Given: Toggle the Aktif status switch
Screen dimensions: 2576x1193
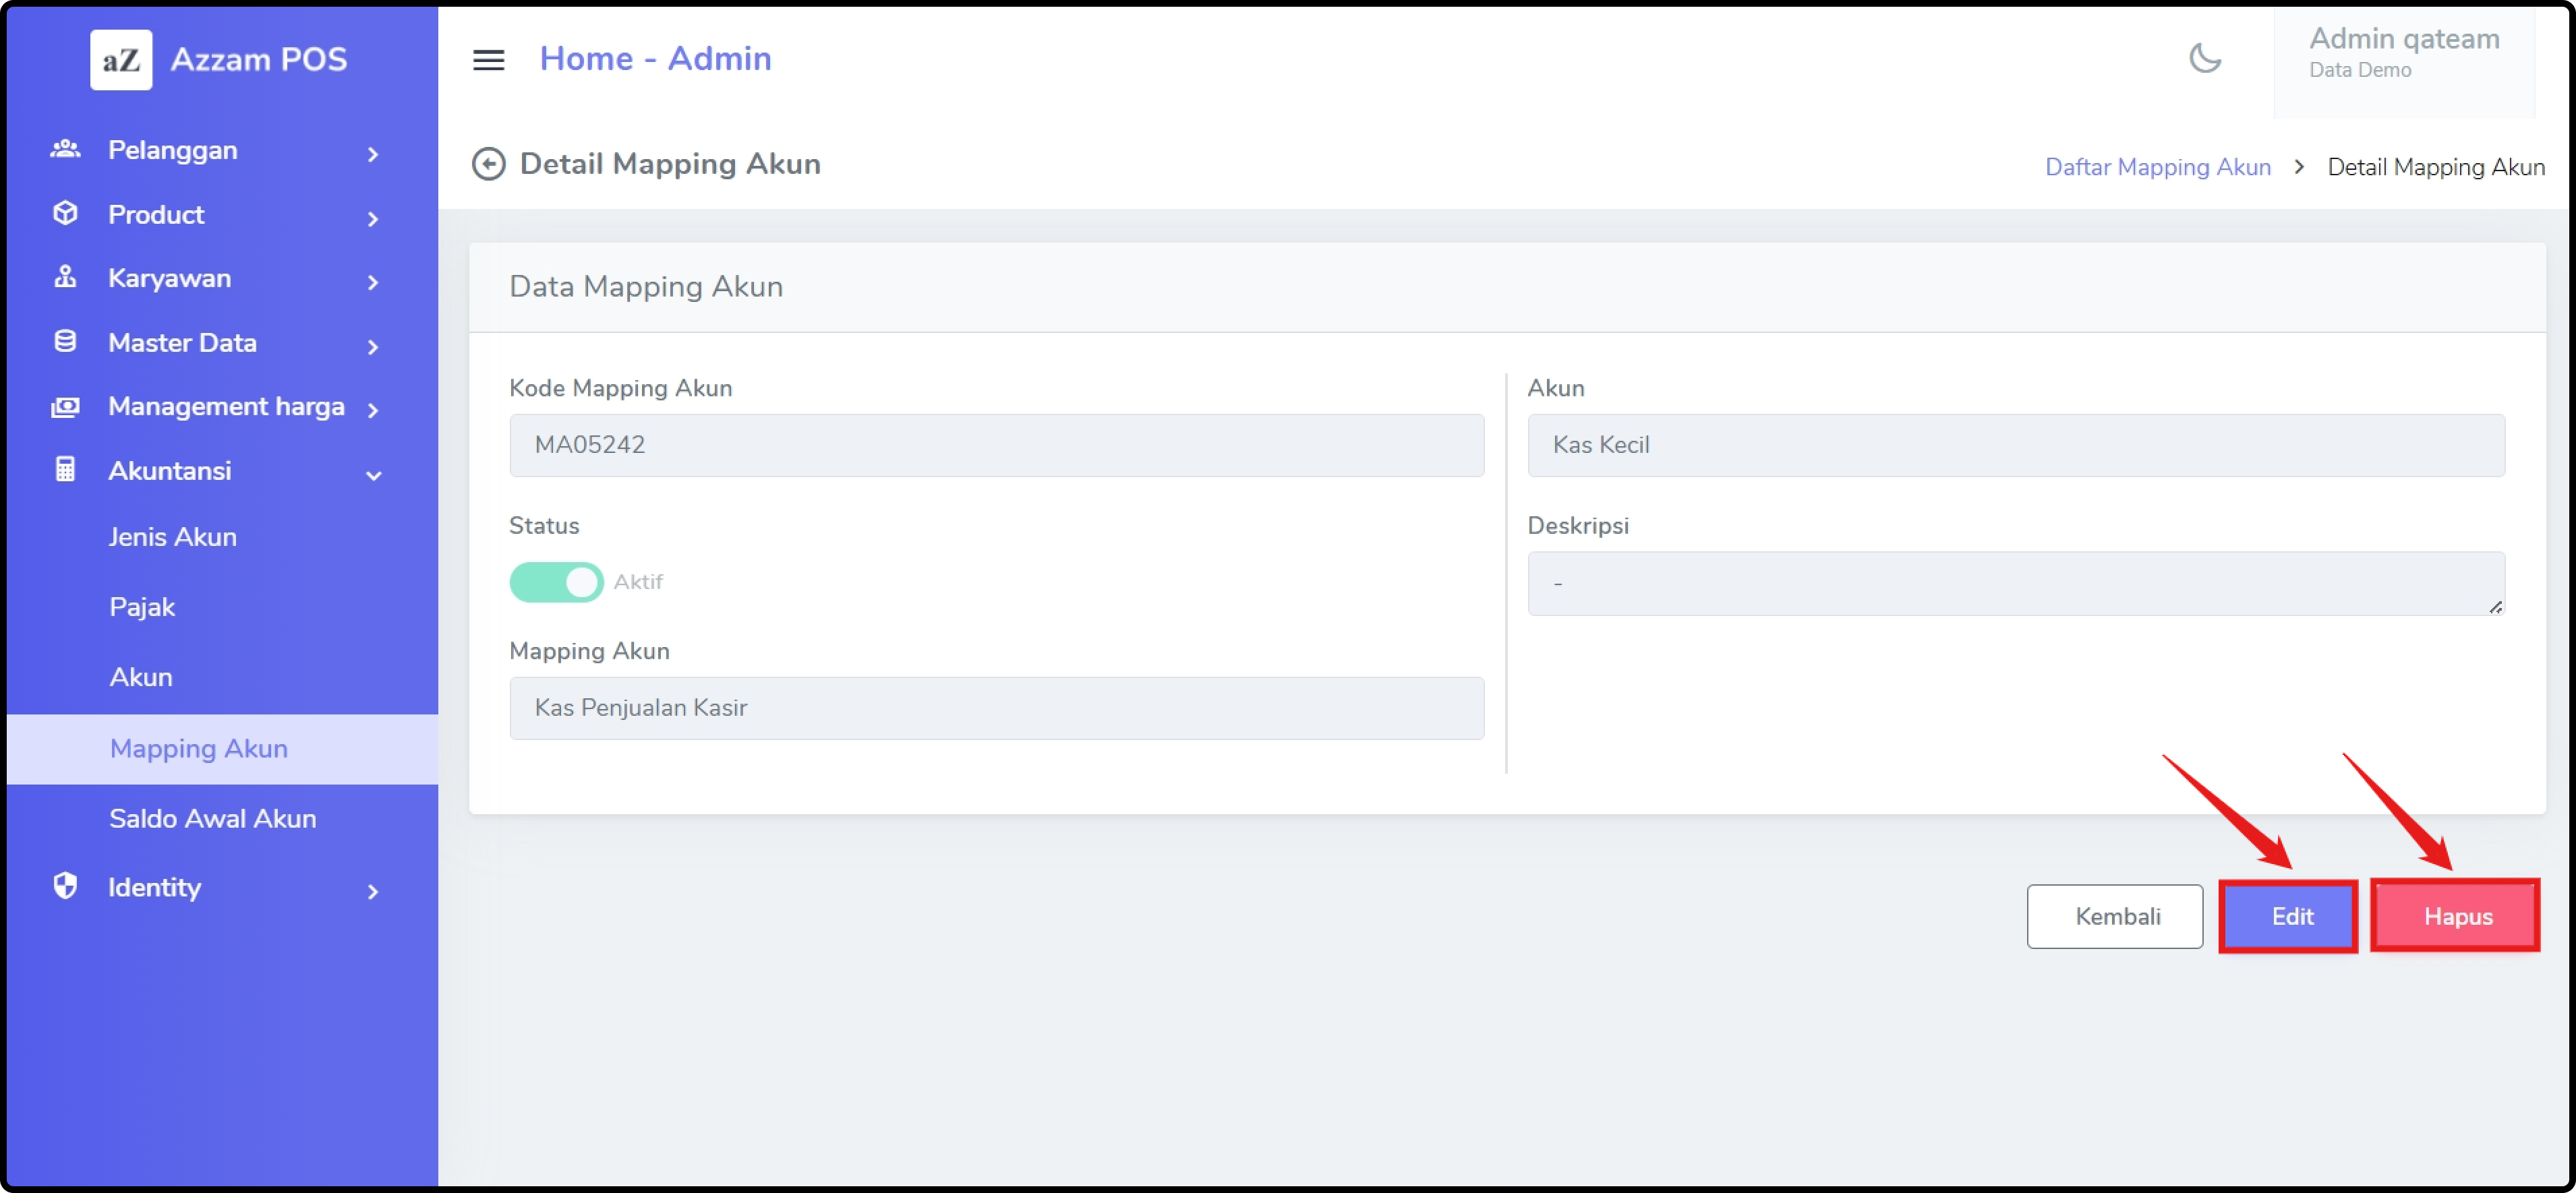Looking at the screenshot, I should pos(556,582).
